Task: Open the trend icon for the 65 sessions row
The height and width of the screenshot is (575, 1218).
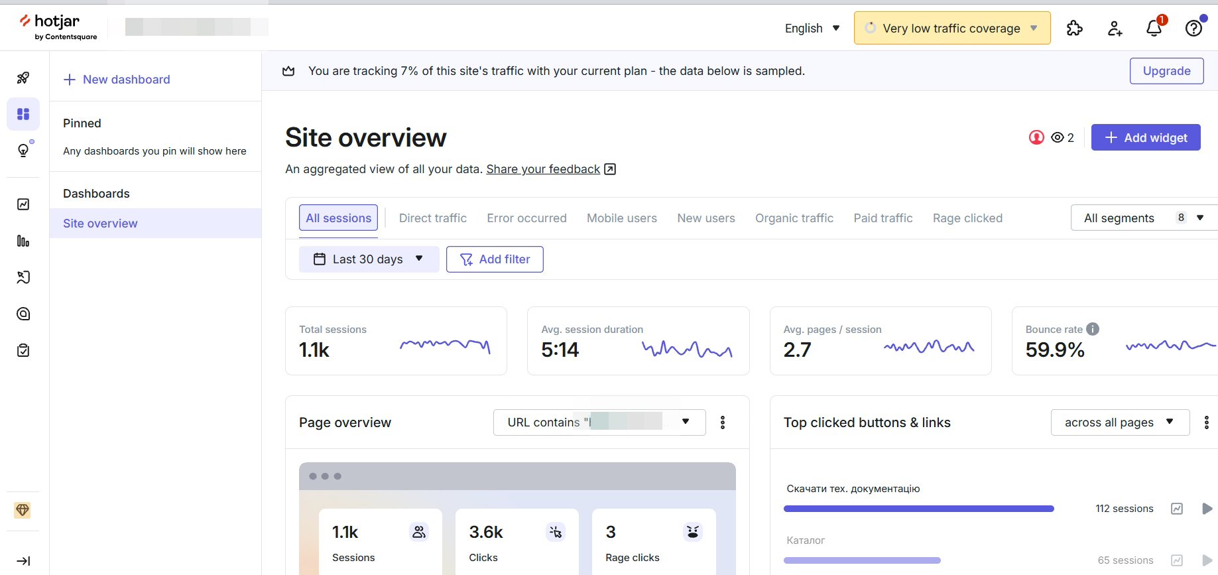Action: click(1177, 560)
